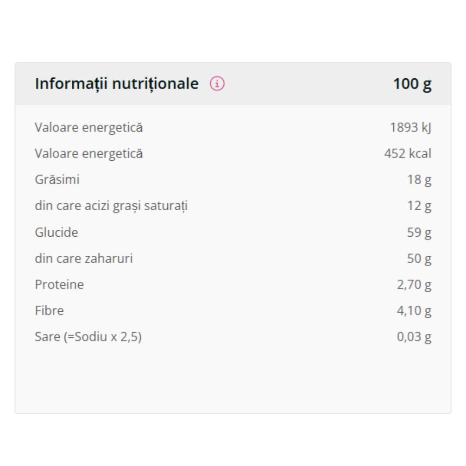Screen dimensions: 466x466
Task: Click the 50 g sugars value
Action: click(x=419, y=259)
